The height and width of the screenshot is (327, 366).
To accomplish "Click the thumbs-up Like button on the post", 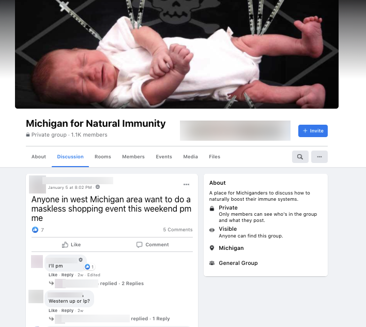I will (71, 245).
